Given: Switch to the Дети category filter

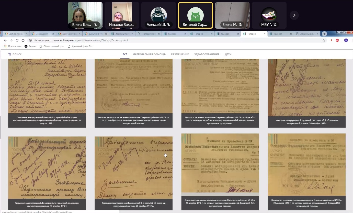Looking at the screenshot, I should (228, 54).
